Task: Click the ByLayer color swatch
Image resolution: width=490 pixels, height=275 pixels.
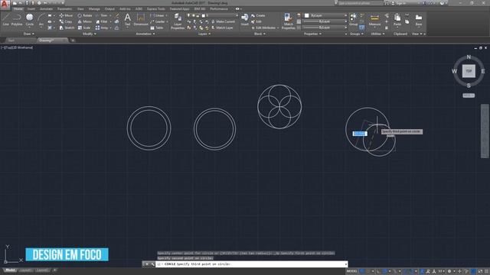Action: coord(306,15)
